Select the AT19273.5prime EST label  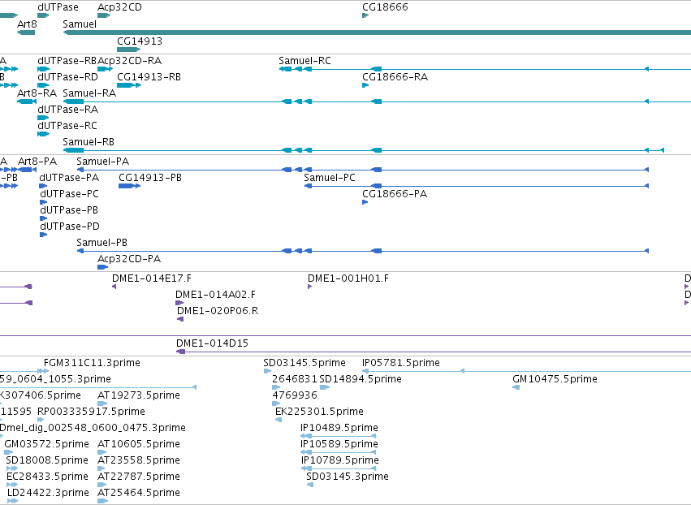pos(139,395)
